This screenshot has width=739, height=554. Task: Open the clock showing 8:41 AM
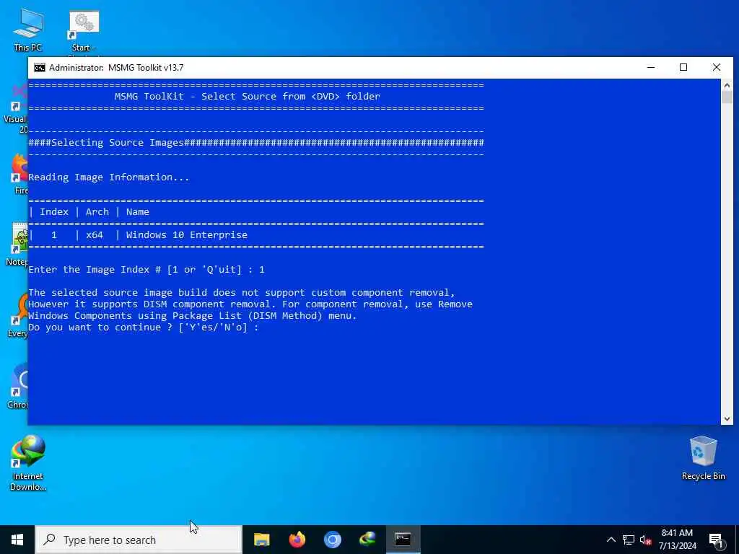(677, 540)
